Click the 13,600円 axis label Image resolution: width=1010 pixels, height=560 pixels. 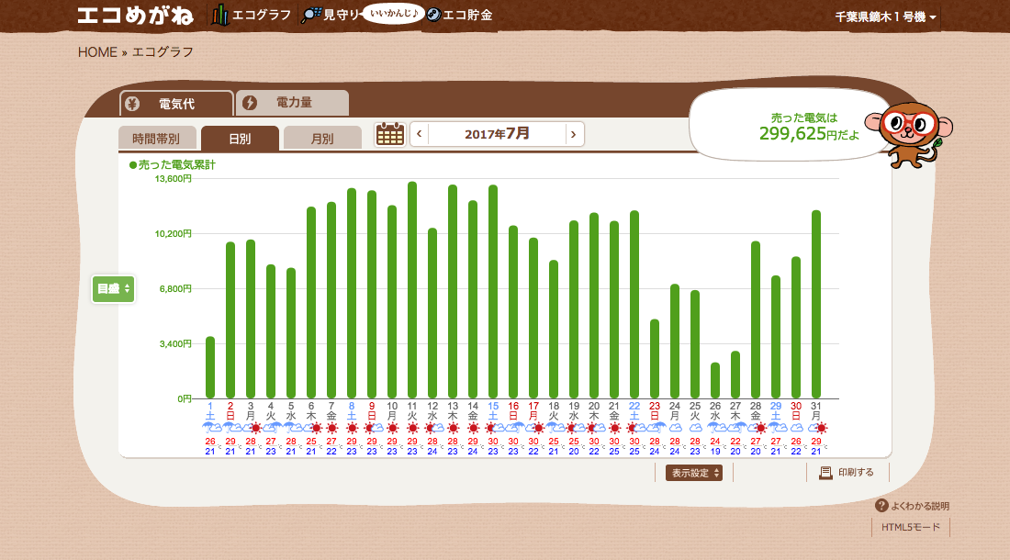pos(174,178)
